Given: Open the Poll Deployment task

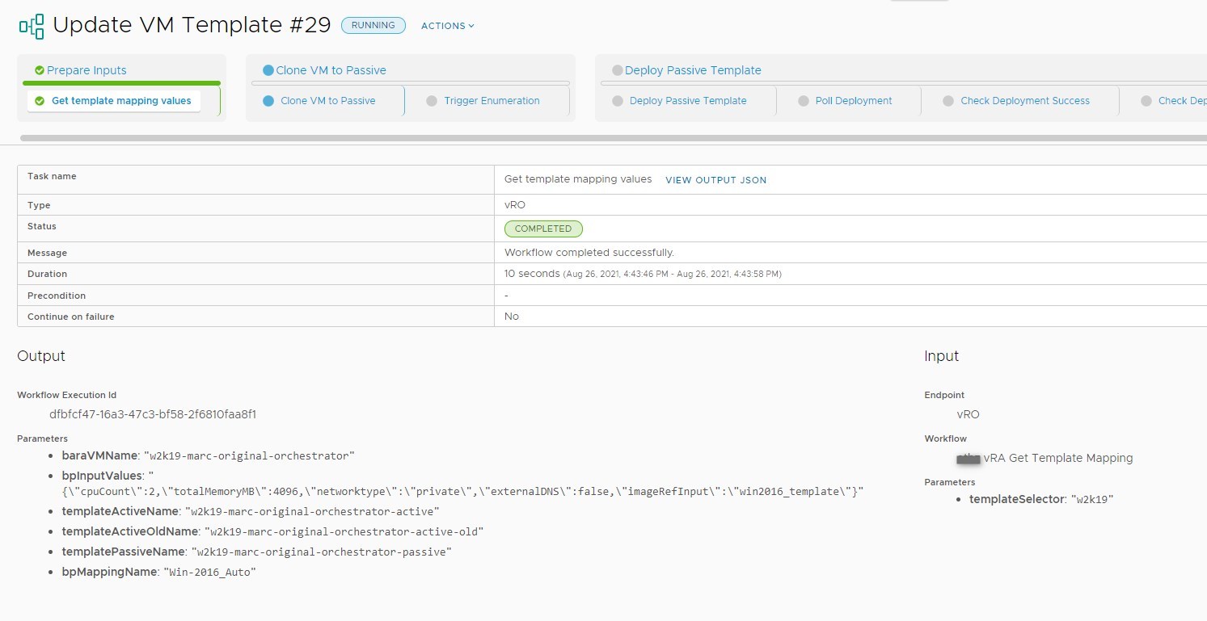Looking at the screenshot, I should [853, 101].
